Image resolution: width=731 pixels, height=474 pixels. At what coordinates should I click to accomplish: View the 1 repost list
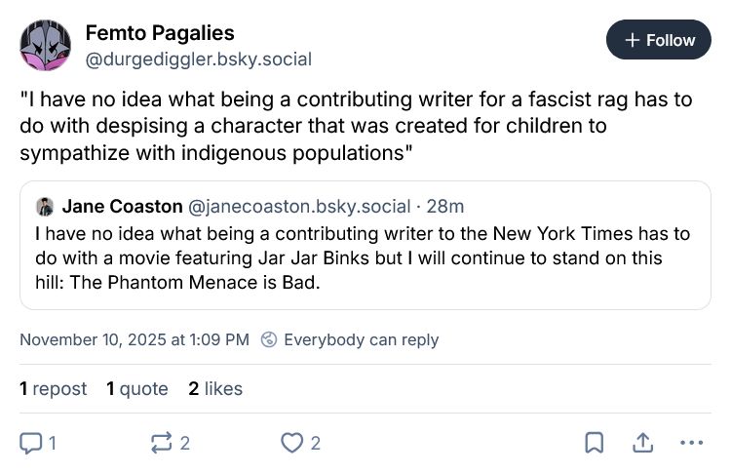click(53, 388)
